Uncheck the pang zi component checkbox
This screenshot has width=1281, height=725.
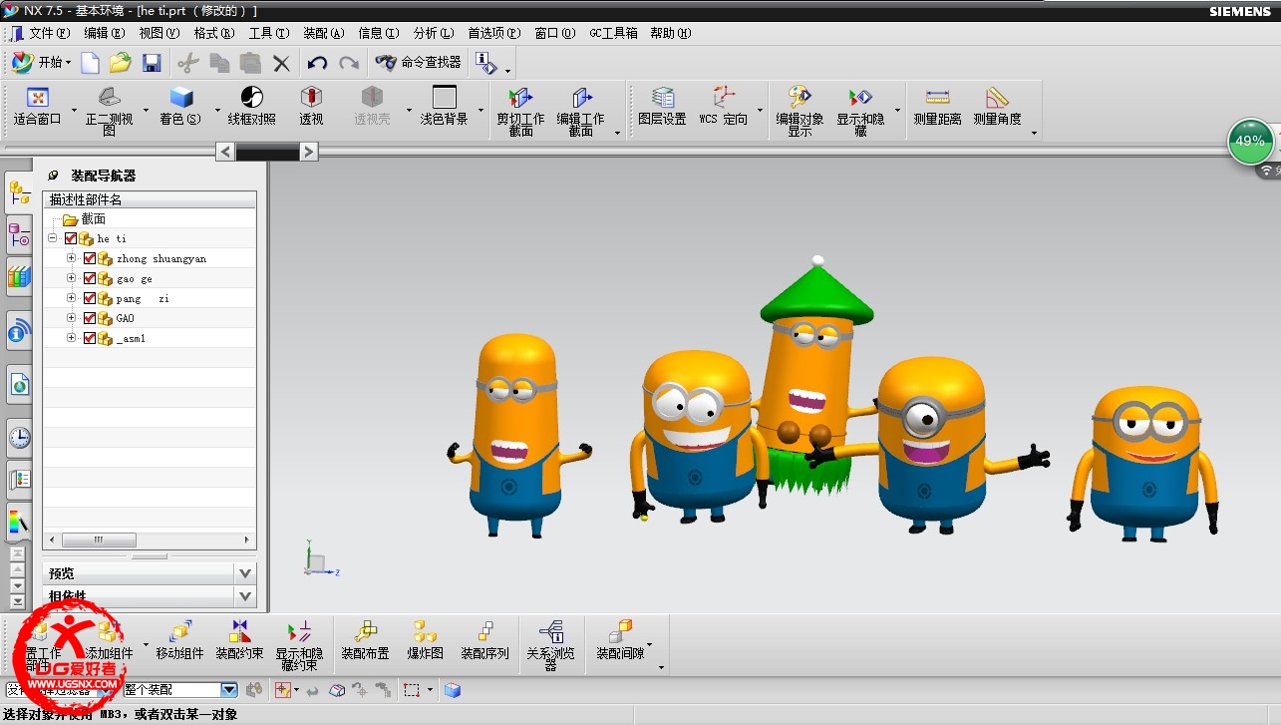click(x=90, y=298)
